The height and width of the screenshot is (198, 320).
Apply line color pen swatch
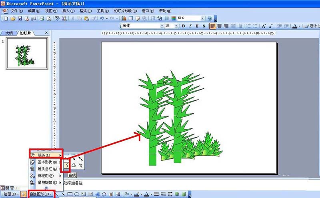[137, 194]
